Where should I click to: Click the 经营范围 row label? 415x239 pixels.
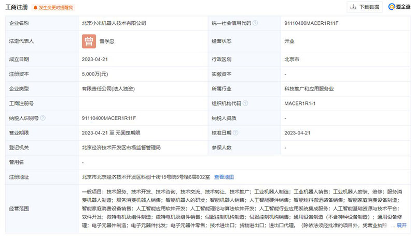point(19,208)
